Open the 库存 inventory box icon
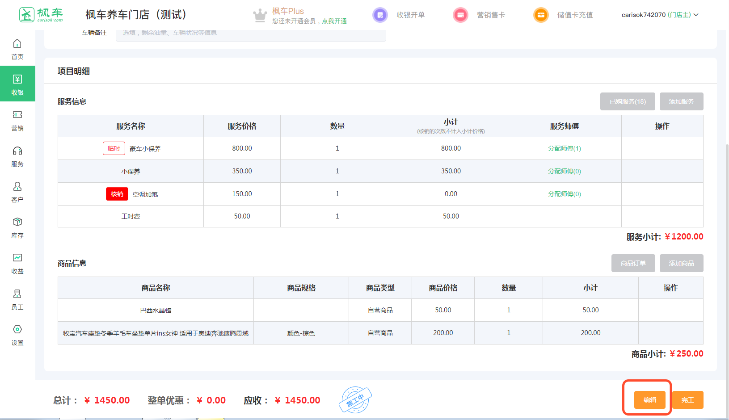This screenshot has width=729, height=420. pos(17,223)
